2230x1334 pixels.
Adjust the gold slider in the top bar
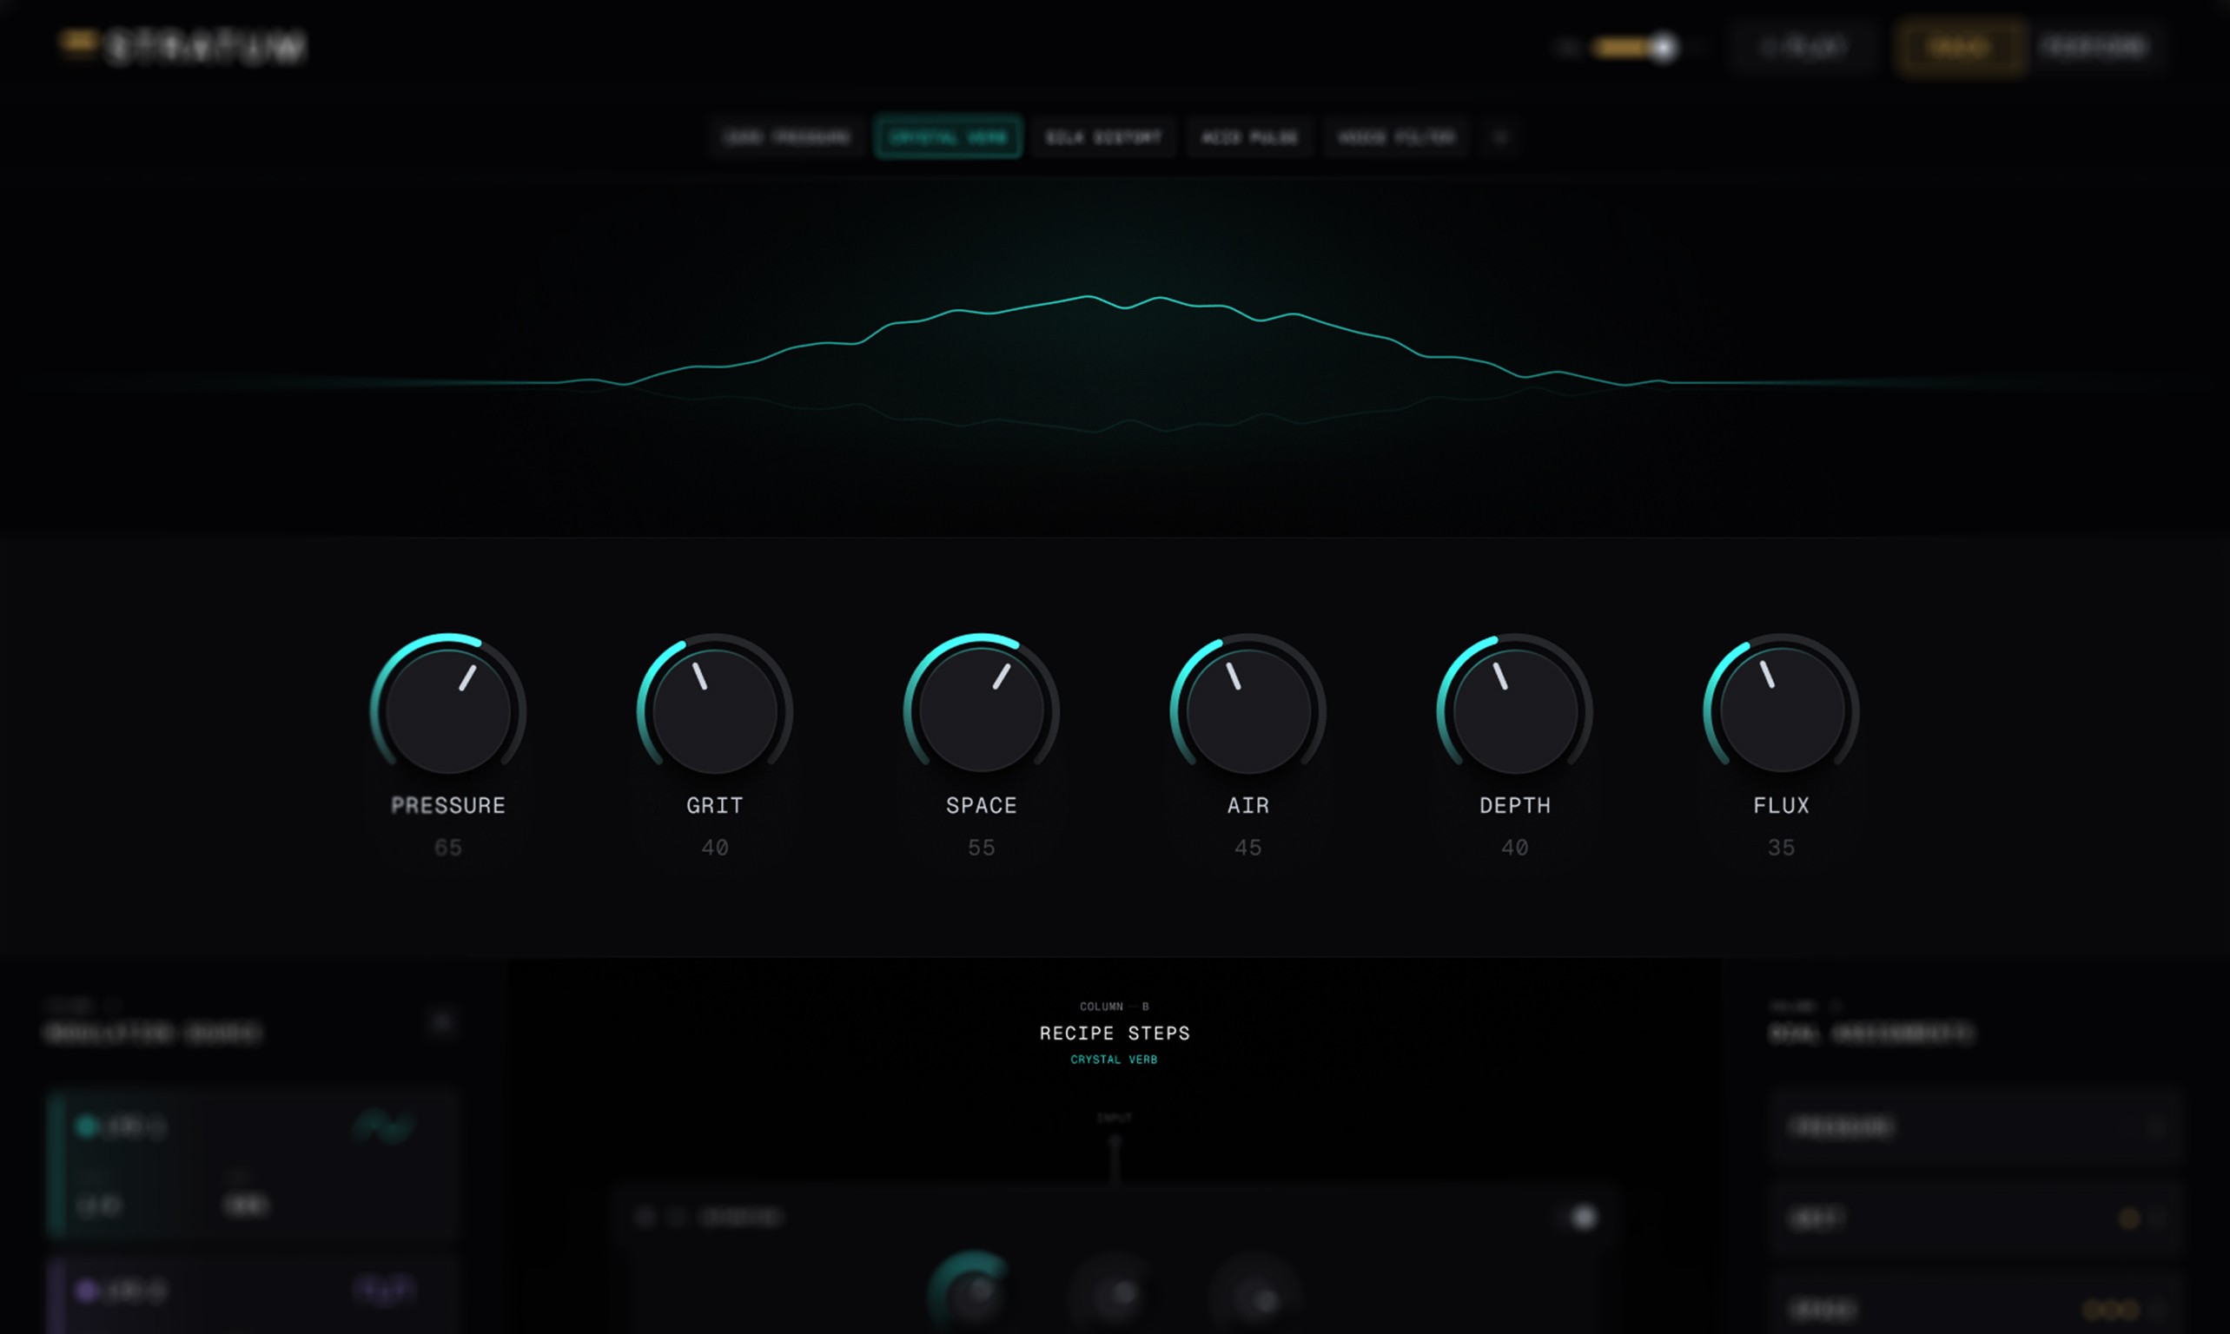pyautogui.click(x=1662, y=48)
